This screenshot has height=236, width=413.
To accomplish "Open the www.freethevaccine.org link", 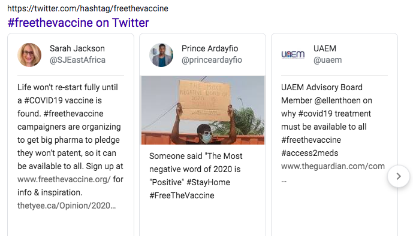I will [x=64, y=179].
